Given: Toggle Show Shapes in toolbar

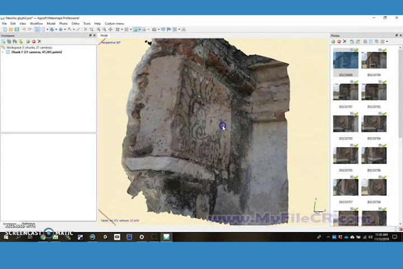Looking at the screenshot, I should pyautogui.click(x=163, y=30).
